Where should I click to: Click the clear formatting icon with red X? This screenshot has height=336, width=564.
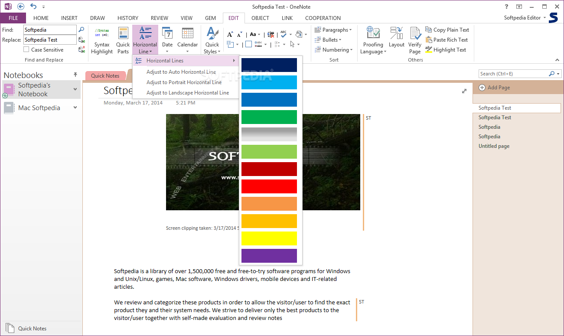click(271, 34)
